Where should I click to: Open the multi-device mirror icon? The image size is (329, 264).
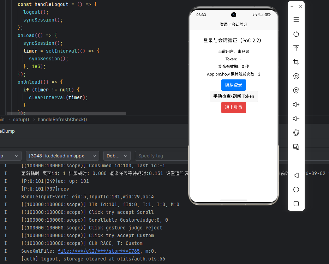coord(296,147)
